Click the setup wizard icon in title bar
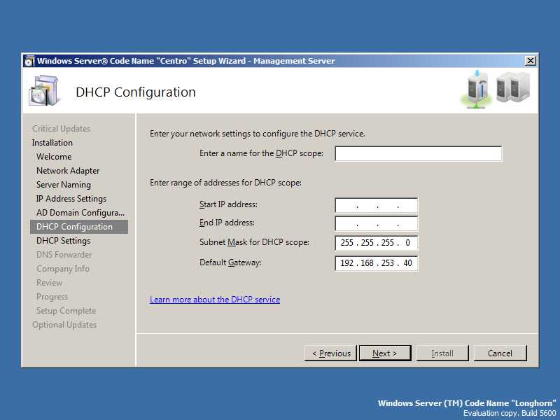Image resolution: width=560 pixels, height=420 pixels. [29, 61]
